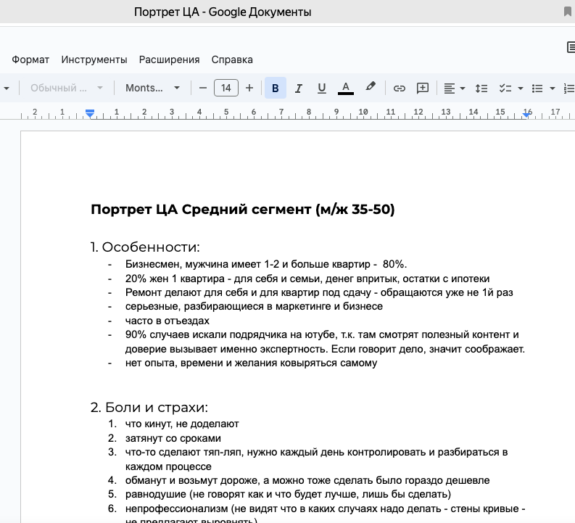Click line 90% случаев искали подрядчика

click(x=325, y=342)
